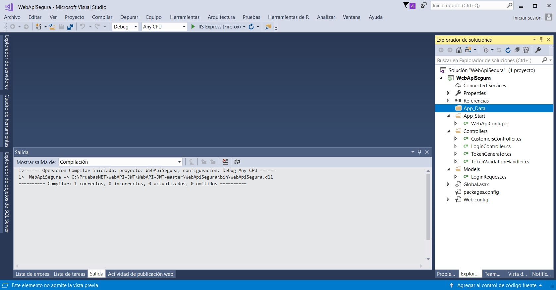Select LoginRequest.cs in Models
Image resolution: width=556 pixels, height=290 pixels.
pyautogui.click(x=489, y=177)
